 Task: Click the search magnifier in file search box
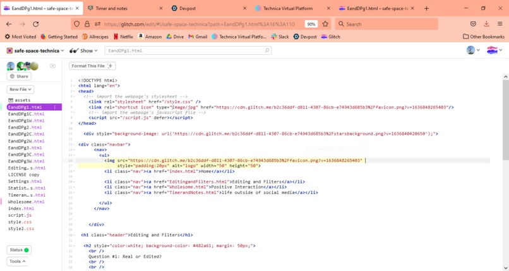(267, 50)
